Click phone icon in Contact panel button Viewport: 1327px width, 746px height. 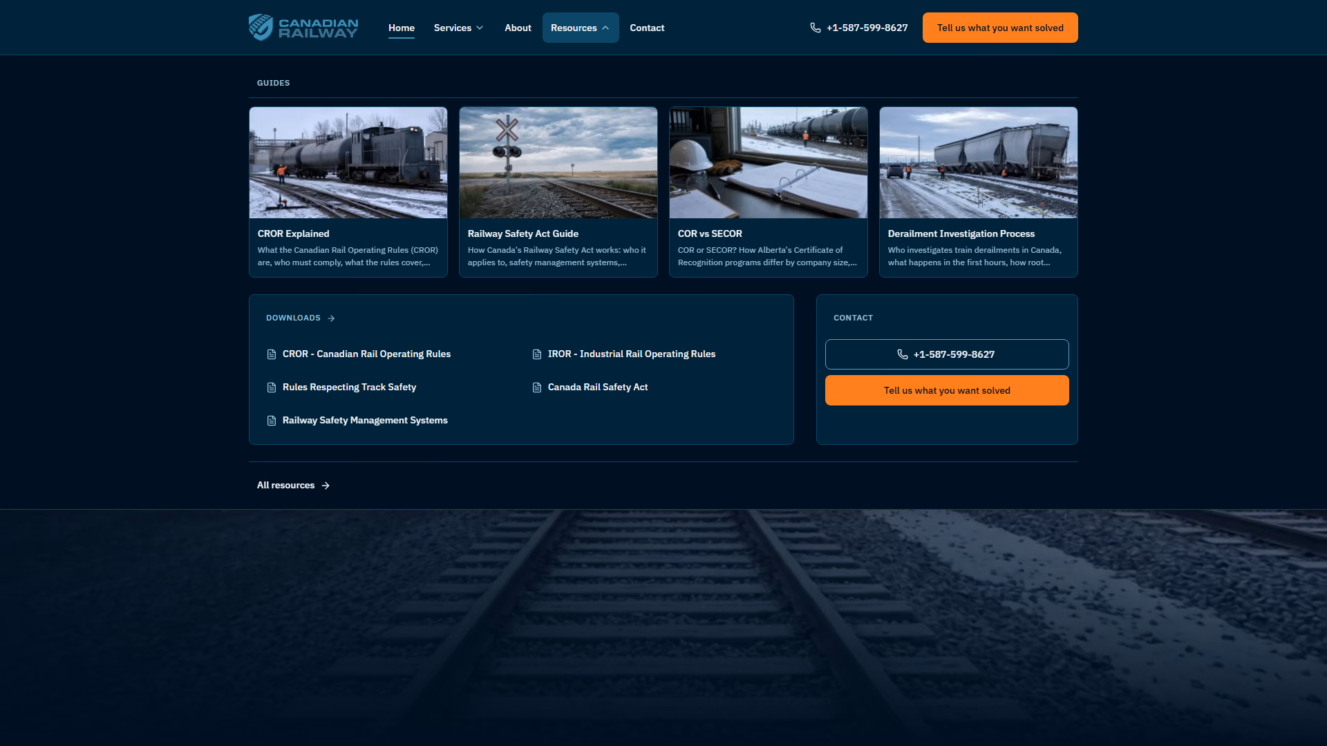point(903,354)
